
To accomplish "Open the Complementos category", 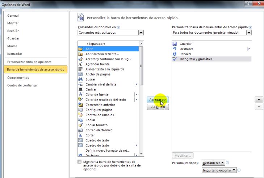I will pyautogui.click(x=18, y=77).
